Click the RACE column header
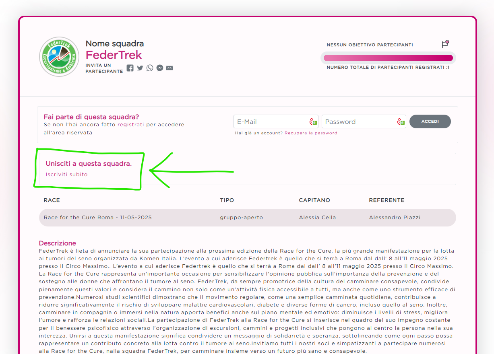Screen dimensions: 494x354 (52, 200)
